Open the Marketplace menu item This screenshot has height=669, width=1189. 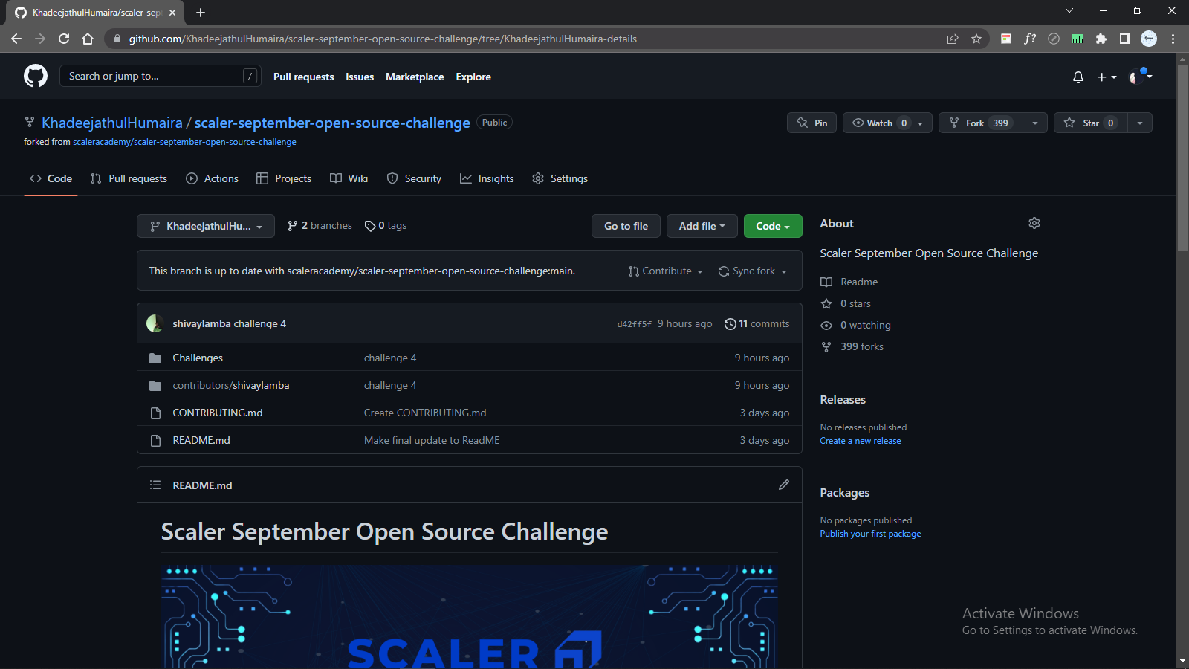(x=414, y=77)
